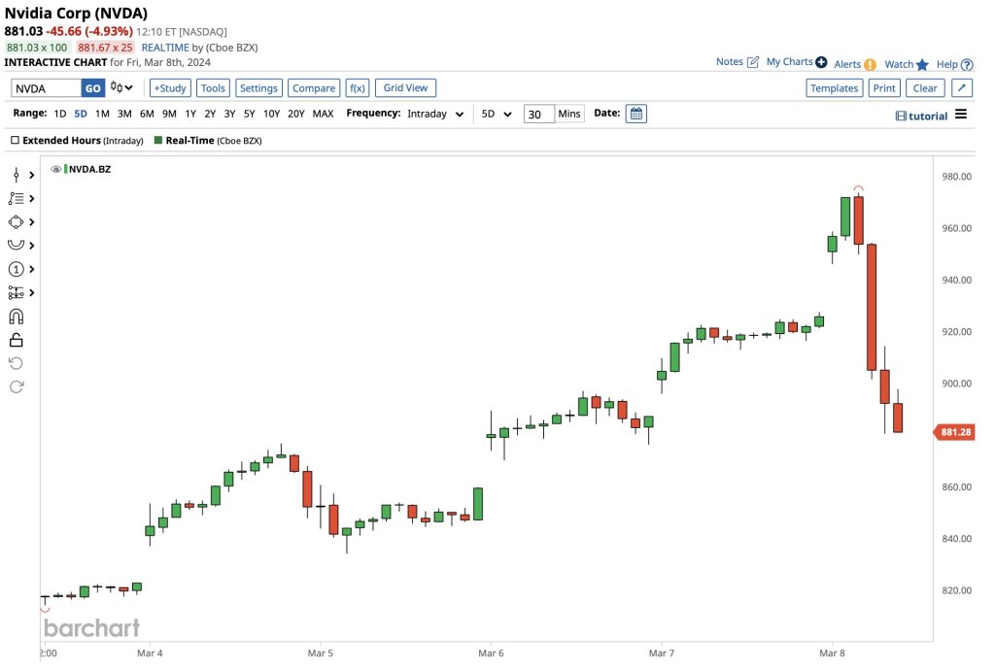Viewport: 995px width, 669px height.
Task: Expand the 5D period dropdown
Action: point(497,114)
